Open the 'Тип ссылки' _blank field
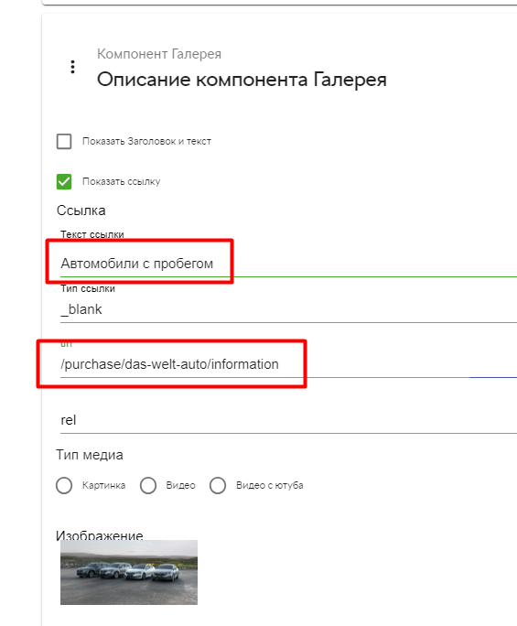517x626 pixels. click(x=288, y=309)
